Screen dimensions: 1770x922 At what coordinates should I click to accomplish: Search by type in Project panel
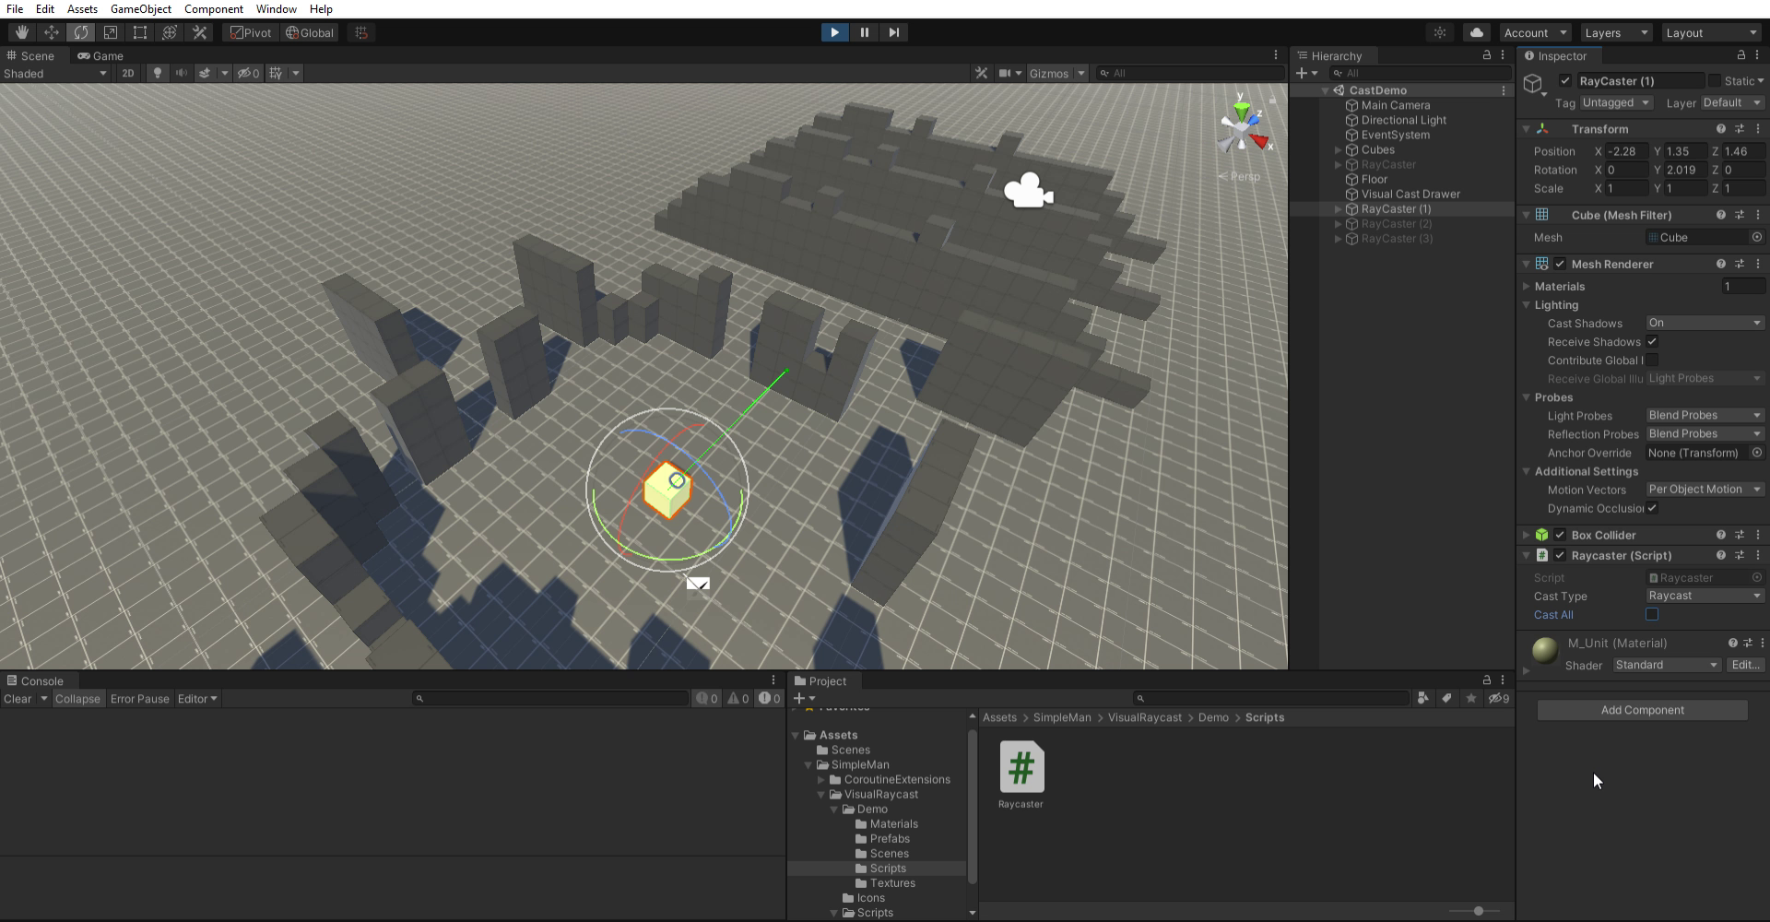1422,698
